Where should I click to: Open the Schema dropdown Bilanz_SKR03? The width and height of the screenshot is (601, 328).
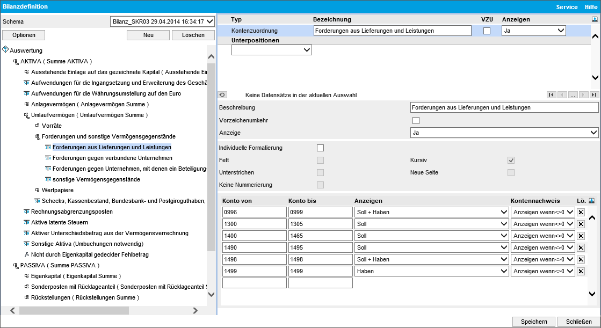point(162,21)
